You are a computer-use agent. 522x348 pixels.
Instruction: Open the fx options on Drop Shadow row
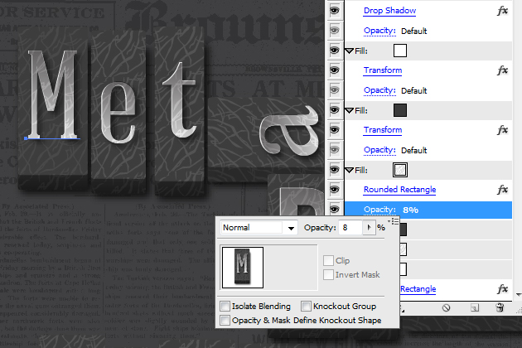(502, 11)
